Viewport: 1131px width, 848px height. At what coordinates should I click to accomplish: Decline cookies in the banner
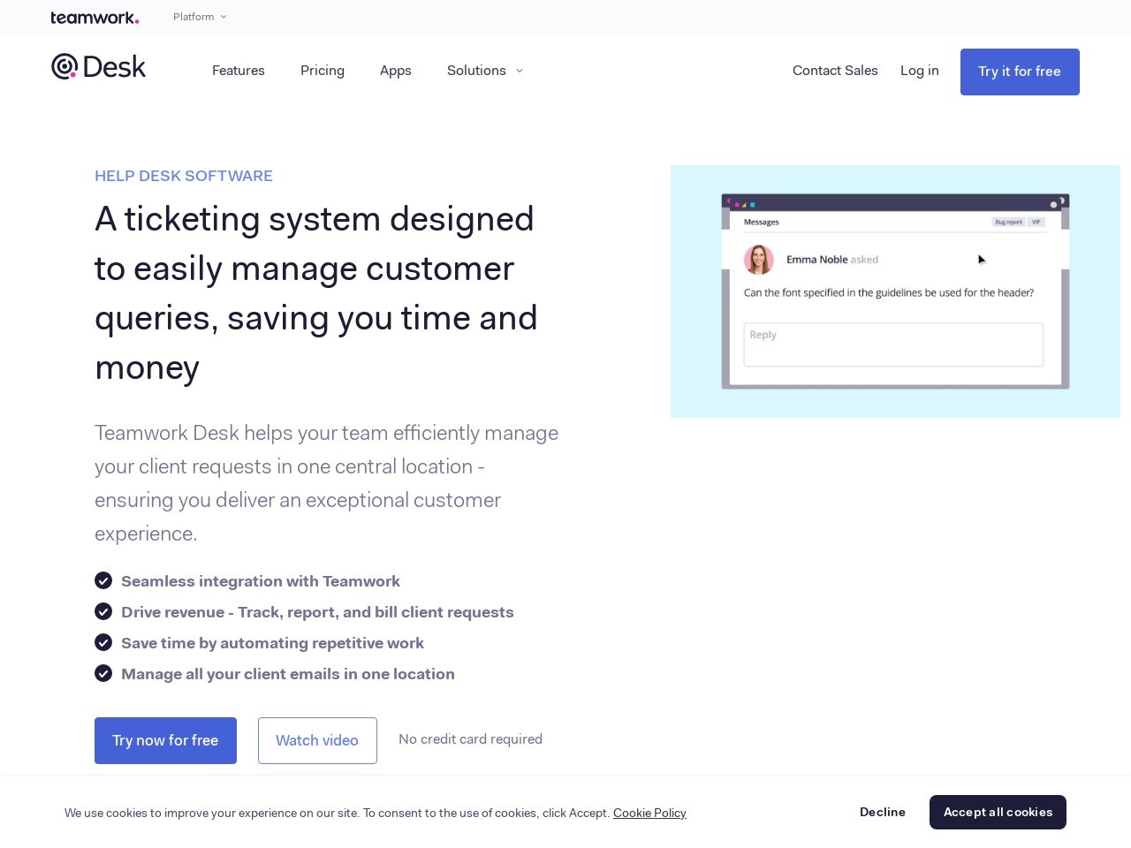coord(883,812)
